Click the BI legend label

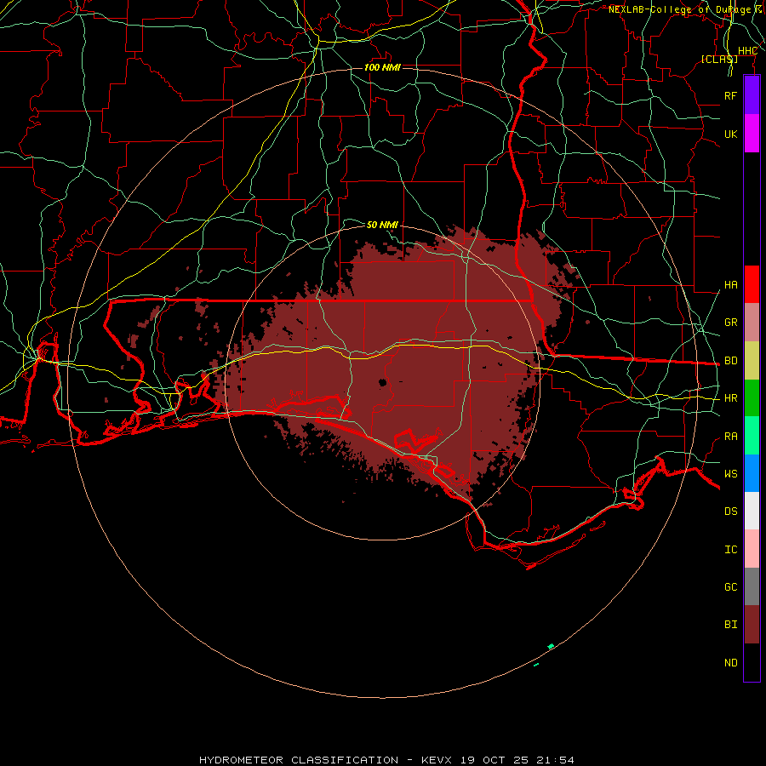(730, 625)
